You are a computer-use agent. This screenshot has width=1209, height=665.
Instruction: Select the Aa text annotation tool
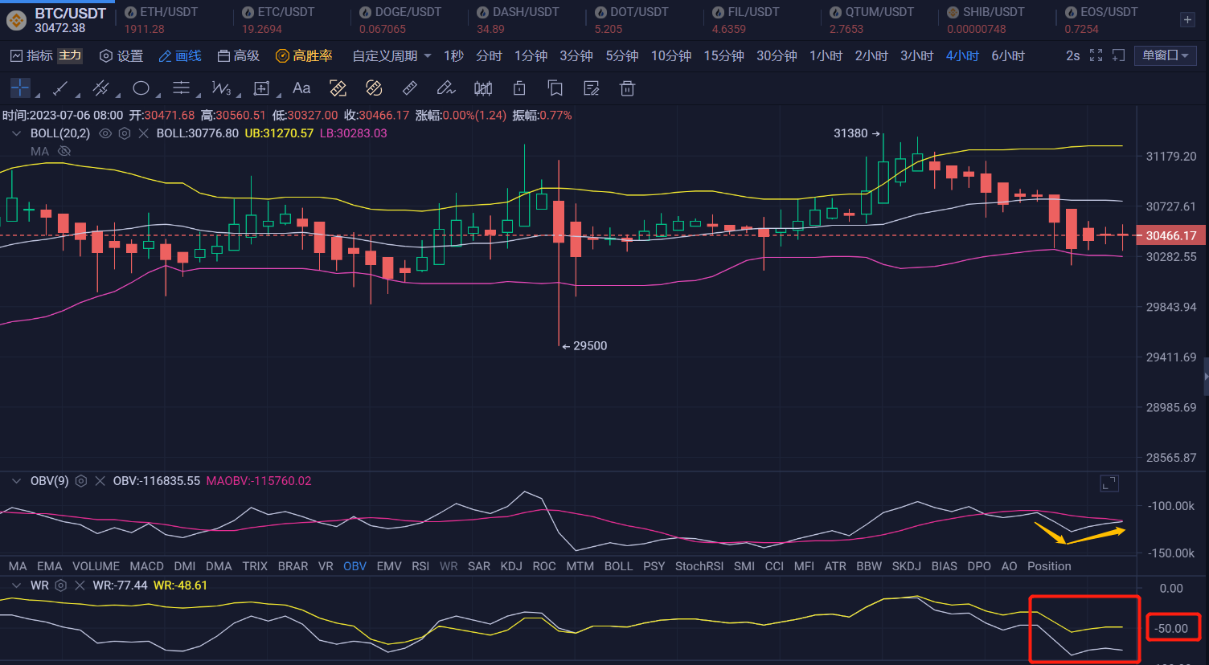click(x=301, y=88)
